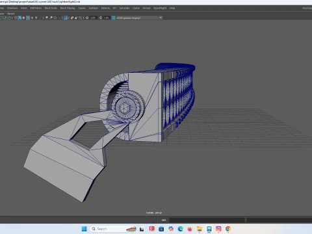Open the UV menu
The height and width of the screenshot is (234, 312).
pyautogui.click(x=114, y=8)
